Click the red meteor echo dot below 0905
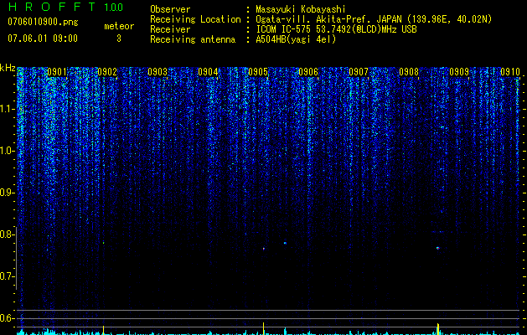This screenshot has width=527, height=335. click(264, 249)
